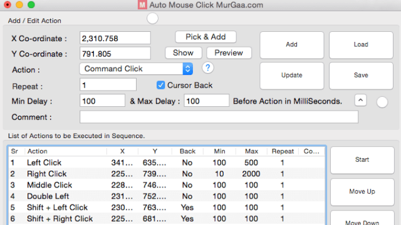Click Yes in the Shift + Left Click row
The height and width of the screenshot is (225, 401).
tap(187, 207)
